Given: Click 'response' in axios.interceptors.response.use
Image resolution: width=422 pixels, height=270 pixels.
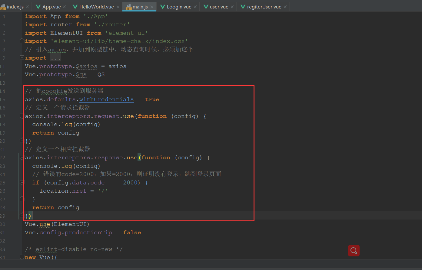Looking at the screenshot, I should pyautogui.click(x=108, y=158).
